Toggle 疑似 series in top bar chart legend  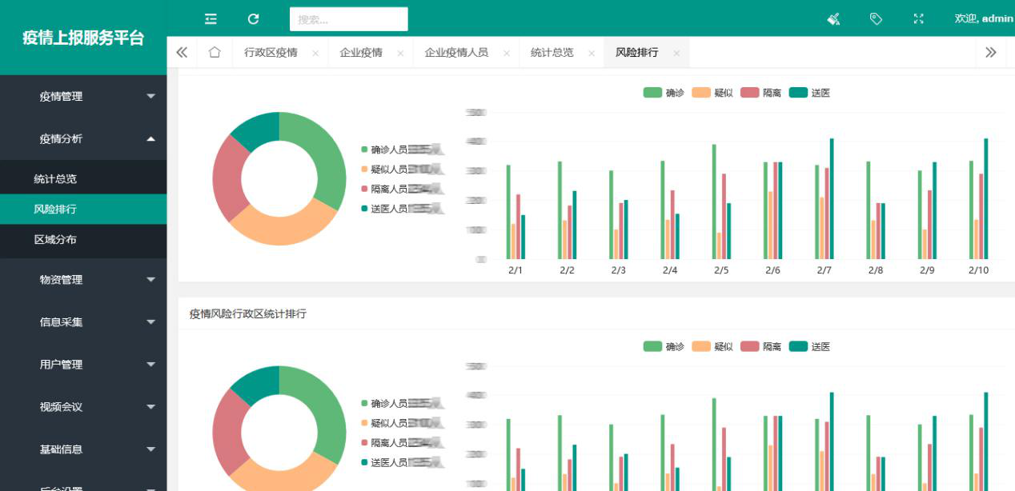pyautogui.click(x=712, y=93)
